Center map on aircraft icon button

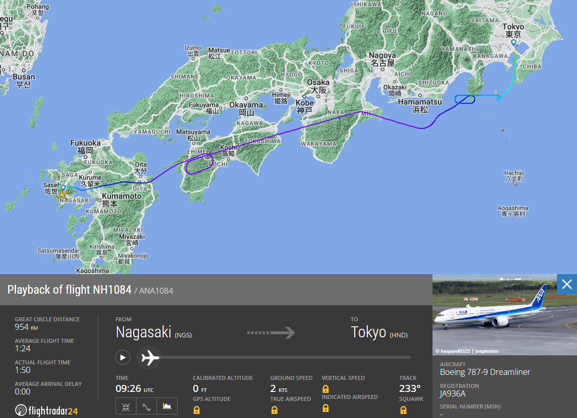pyautogui.click(x=126, y=406)
